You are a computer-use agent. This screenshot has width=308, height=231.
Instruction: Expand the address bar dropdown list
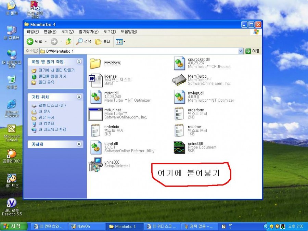(x=241, y=51)
